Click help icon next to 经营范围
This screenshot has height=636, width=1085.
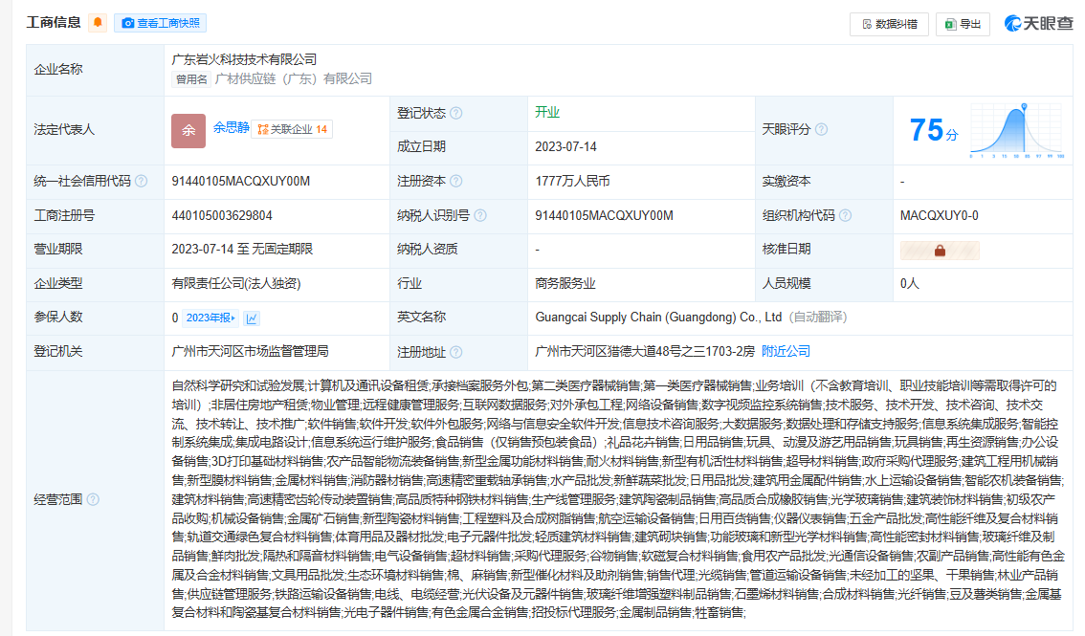click(93, 499)
